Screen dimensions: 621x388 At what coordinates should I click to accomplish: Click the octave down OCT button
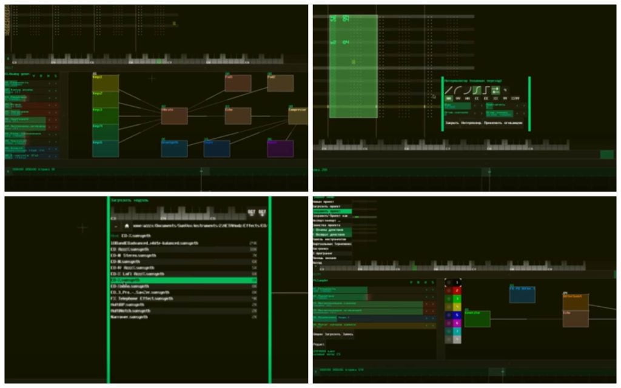point(252,213)
